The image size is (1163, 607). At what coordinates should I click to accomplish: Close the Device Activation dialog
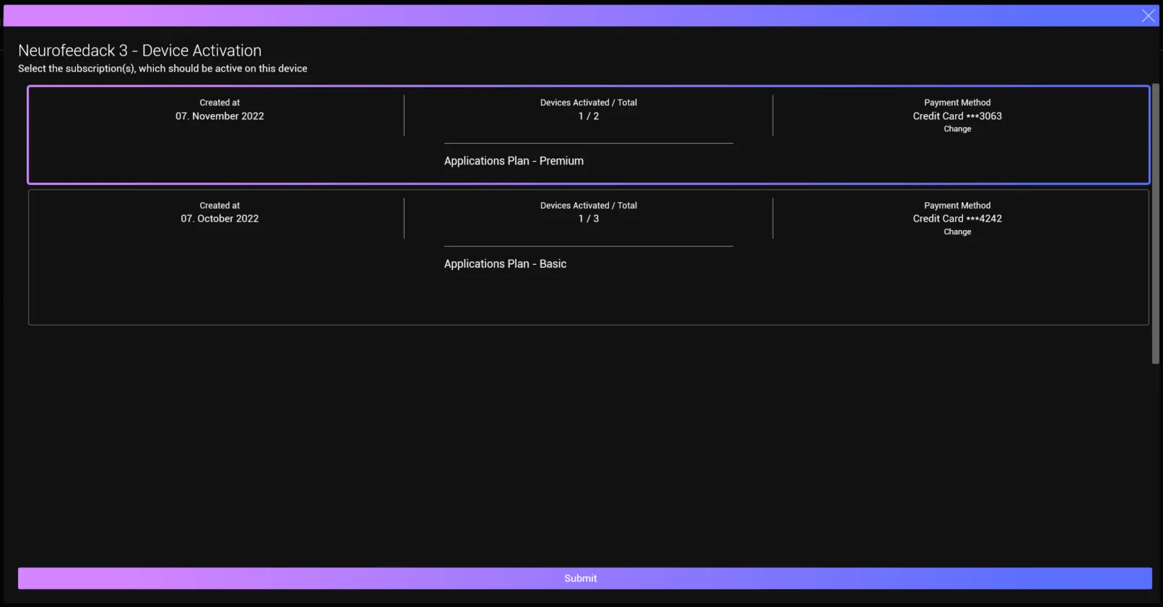point(1148,16)
